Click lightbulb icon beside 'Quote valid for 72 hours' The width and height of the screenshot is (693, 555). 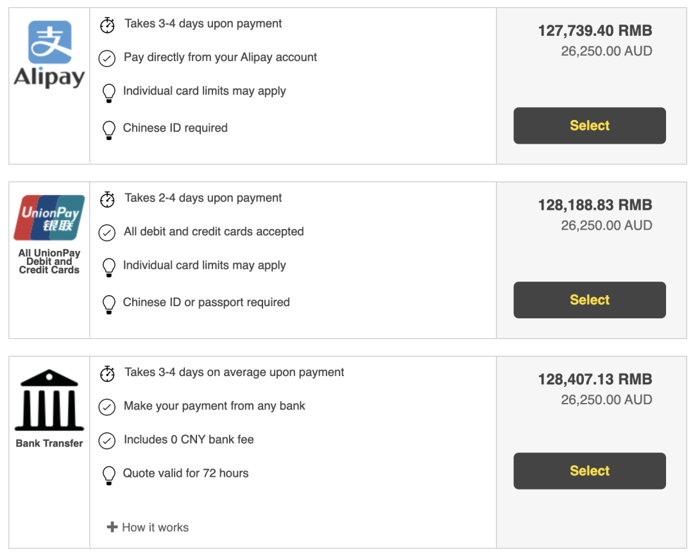109,474
